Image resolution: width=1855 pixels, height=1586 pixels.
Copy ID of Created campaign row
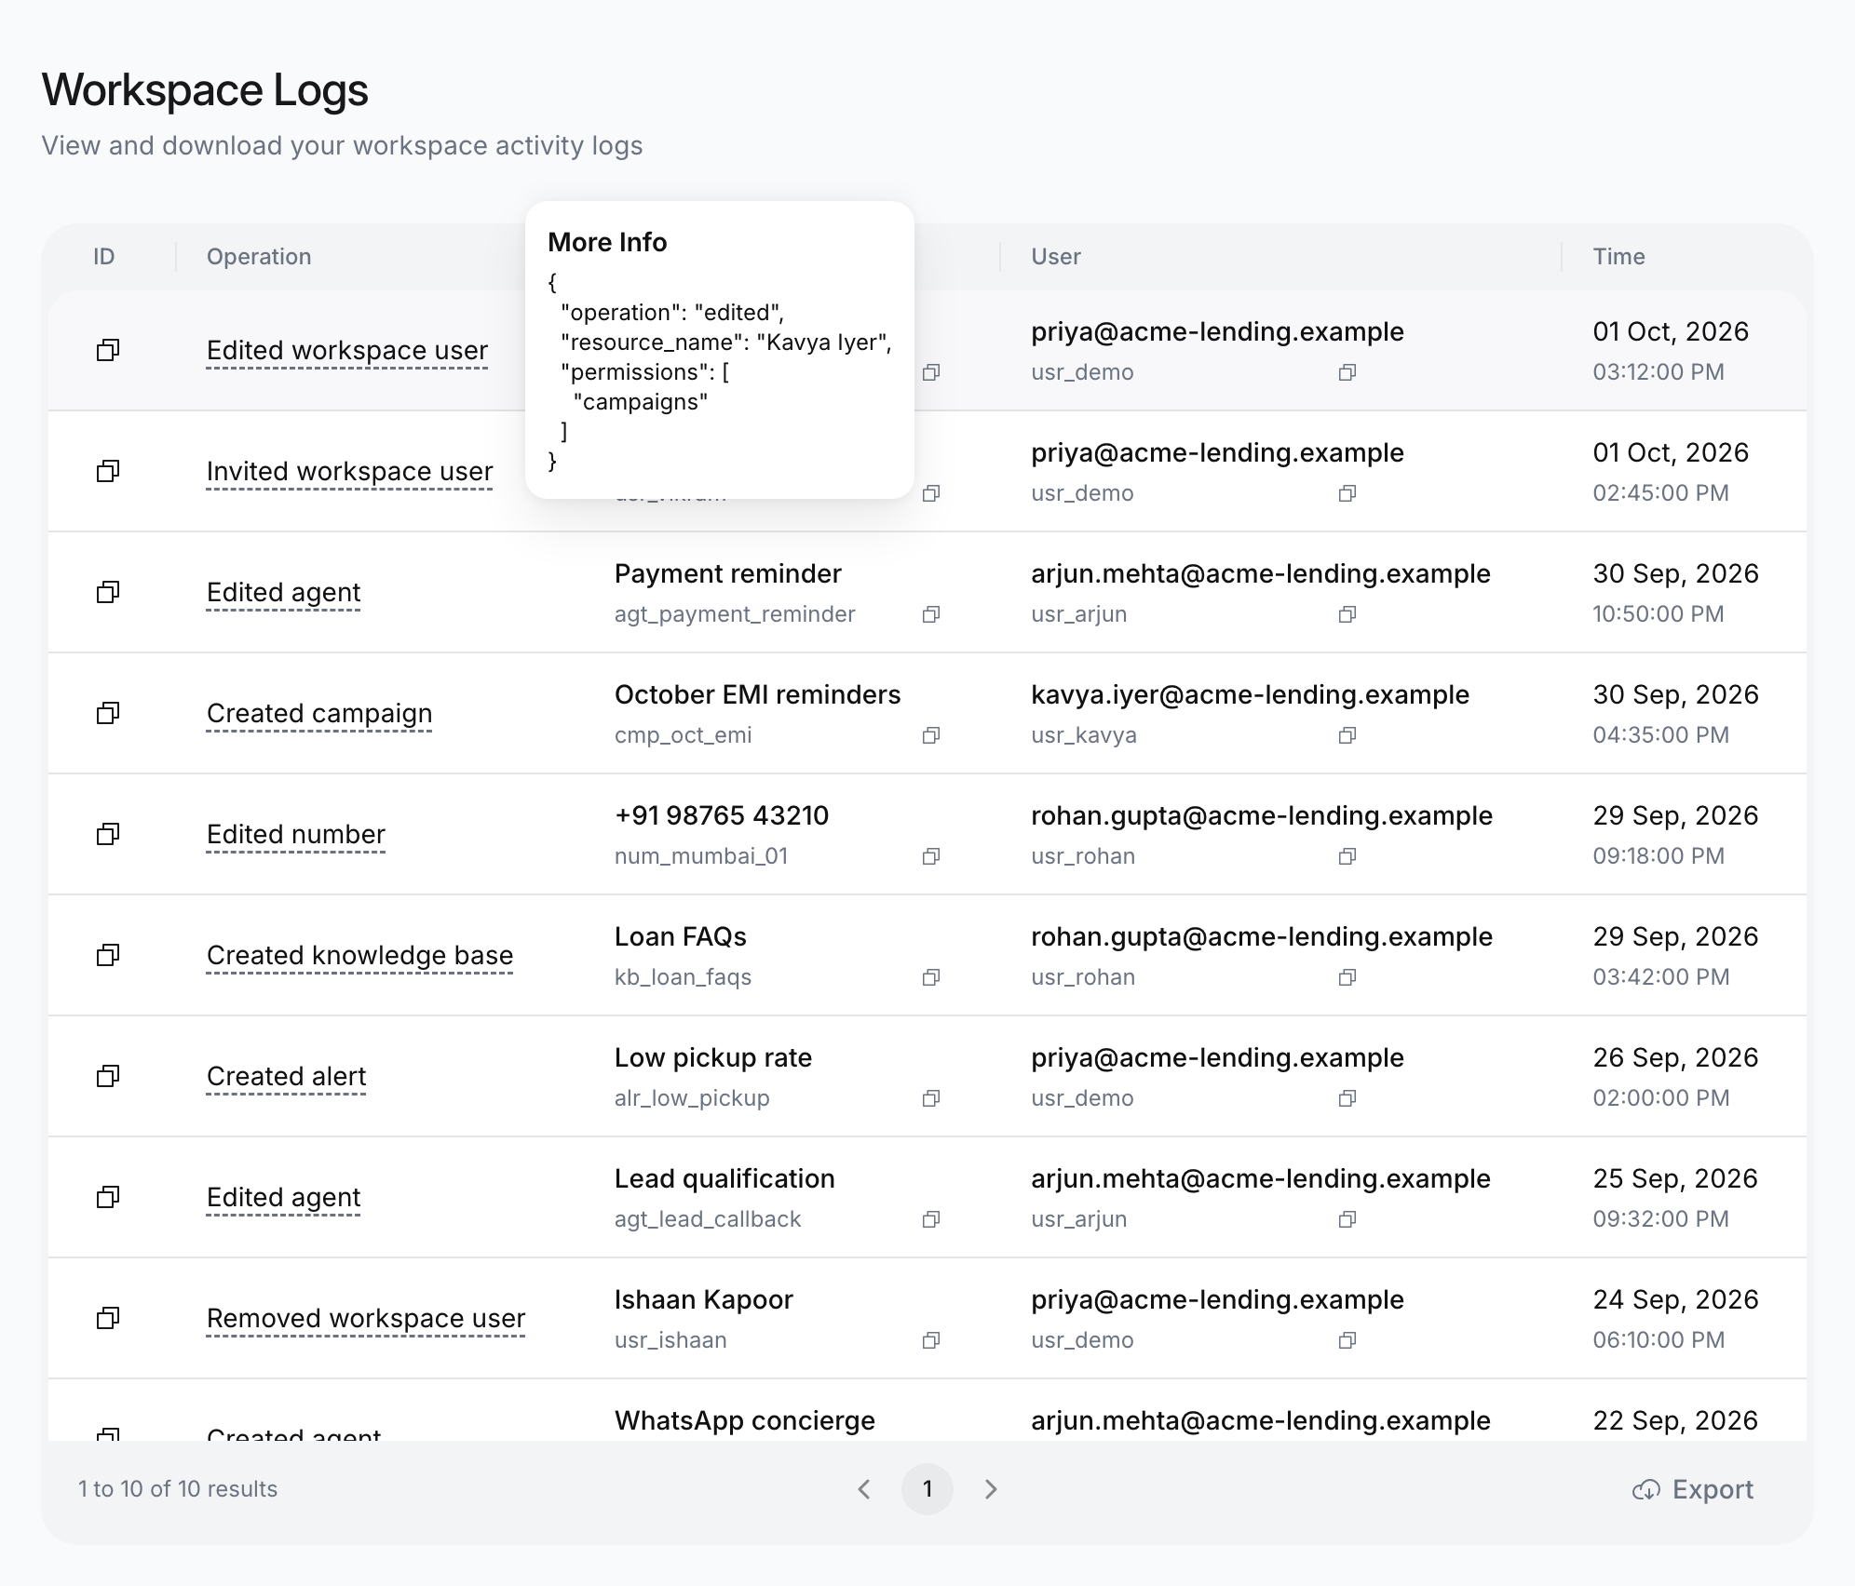[108, 713]
